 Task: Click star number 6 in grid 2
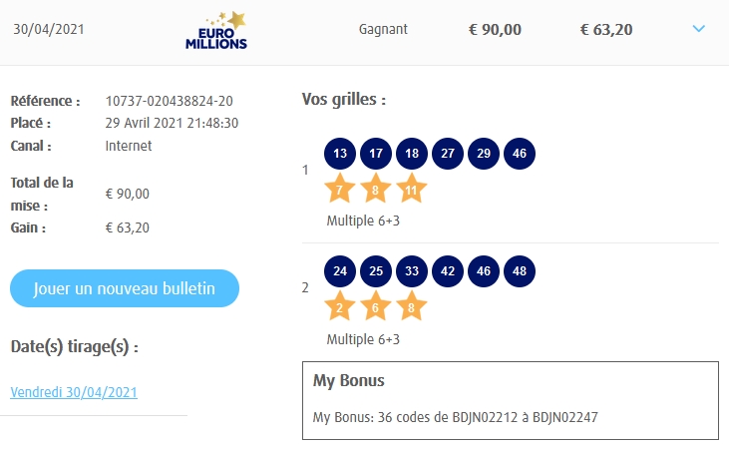pyautogui.click(x=376, y=306)
